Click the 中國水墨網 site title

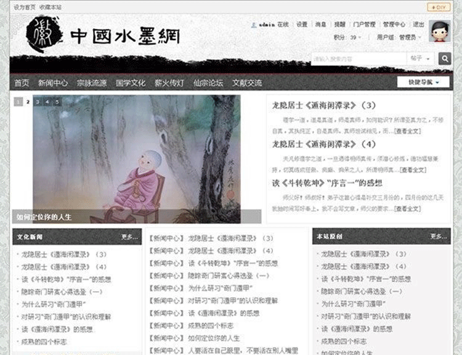click(x=125, y=36)
